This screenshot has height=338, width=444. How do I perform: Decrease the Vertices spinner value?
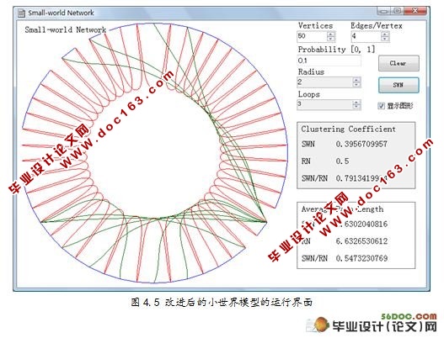coord(331,39)
